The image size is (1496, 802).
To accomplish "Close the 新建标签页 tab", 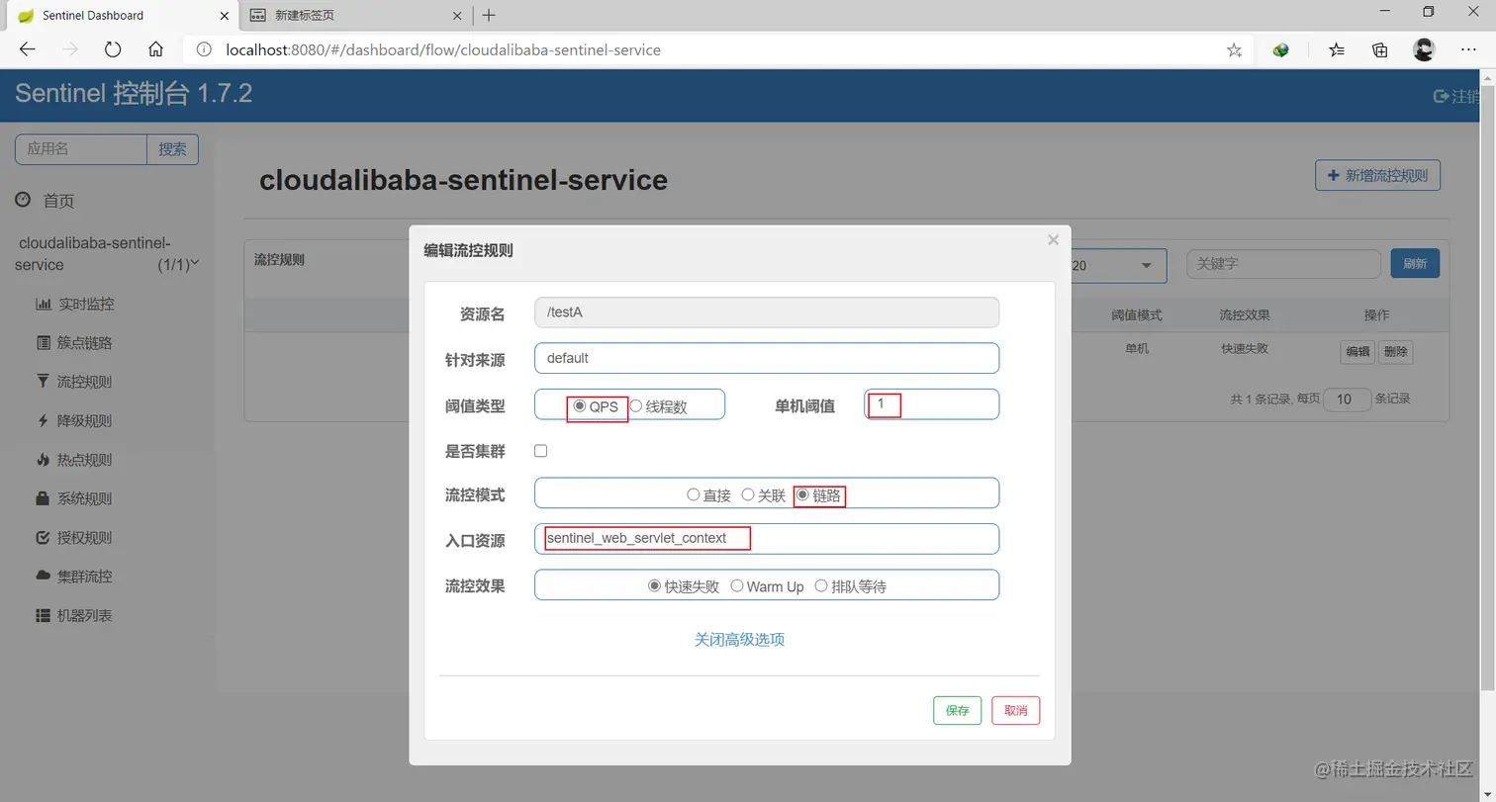I will coord(457,16).
